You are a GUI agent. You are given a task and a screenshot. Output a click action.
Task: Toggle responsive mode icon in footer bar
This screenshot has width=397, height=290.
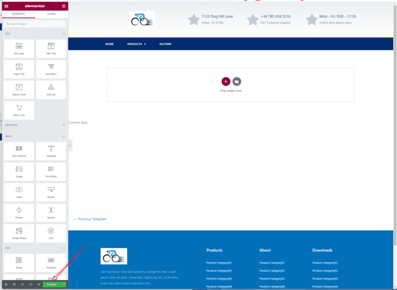[30, 284]
